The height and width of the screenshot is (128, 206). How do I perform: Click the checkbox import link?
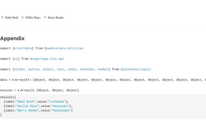coord(87,69)
